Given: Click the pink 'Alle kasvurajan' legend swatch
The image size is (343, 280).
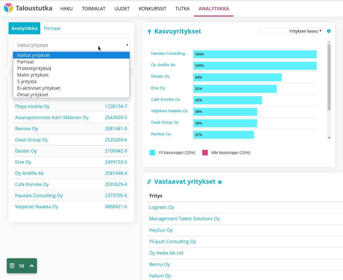Looking at the screenshot, I should 205,153.
